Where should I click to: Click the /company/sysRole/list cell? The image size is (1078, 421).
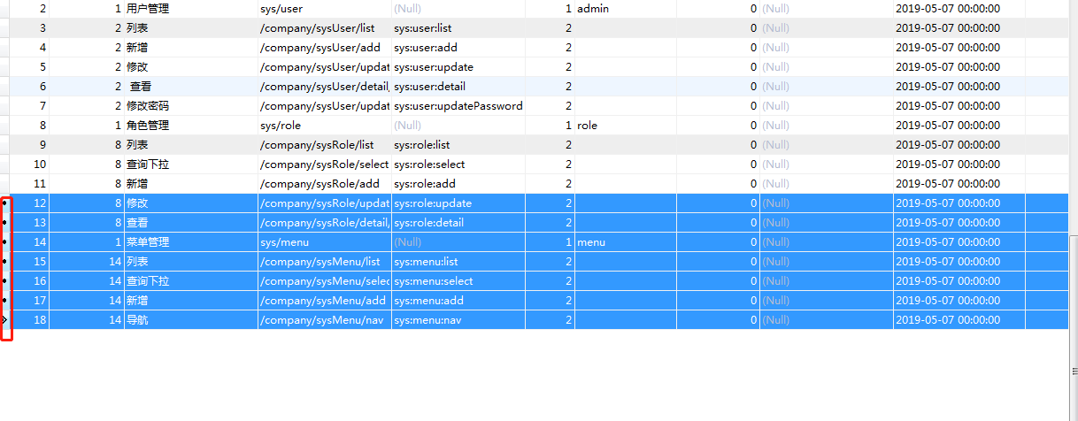tap(324, 145)
